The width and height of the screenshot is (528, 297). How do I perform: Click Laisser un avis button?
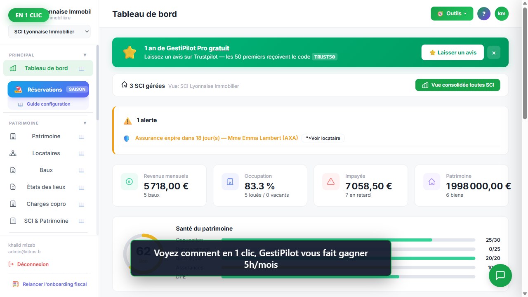click(x=453, y=52)
